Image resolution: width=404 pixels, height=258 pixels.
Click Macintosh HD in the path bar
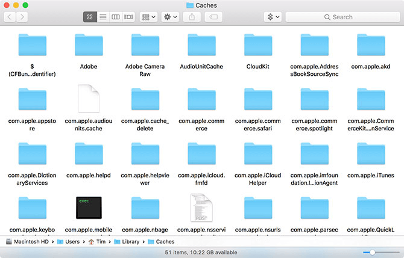click(27, 242)
